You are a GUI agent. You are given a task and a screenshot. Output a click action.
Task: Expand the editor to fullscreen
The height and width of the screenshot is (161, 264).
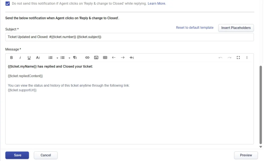[238, 57]
